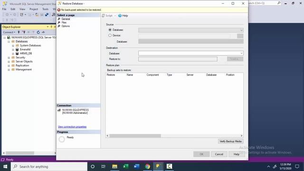Image resolution: width=304 pixels, height=171 pixels.
Task: Click the Help button beside Cancel
Action: tap(237, 154)
